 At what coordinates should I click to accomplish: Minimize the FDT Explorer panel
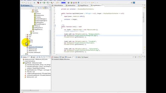click(48, 5)
